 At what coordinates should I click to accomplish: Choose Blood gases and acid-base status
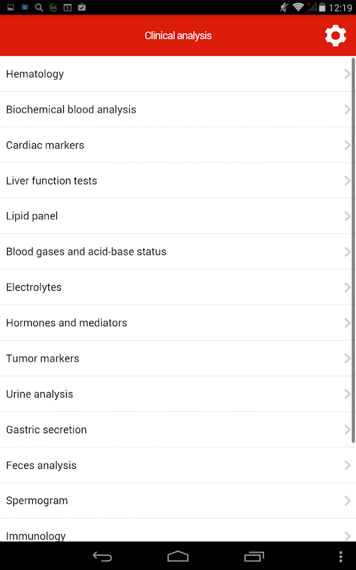pyautogui.click(x=176, y=252)
